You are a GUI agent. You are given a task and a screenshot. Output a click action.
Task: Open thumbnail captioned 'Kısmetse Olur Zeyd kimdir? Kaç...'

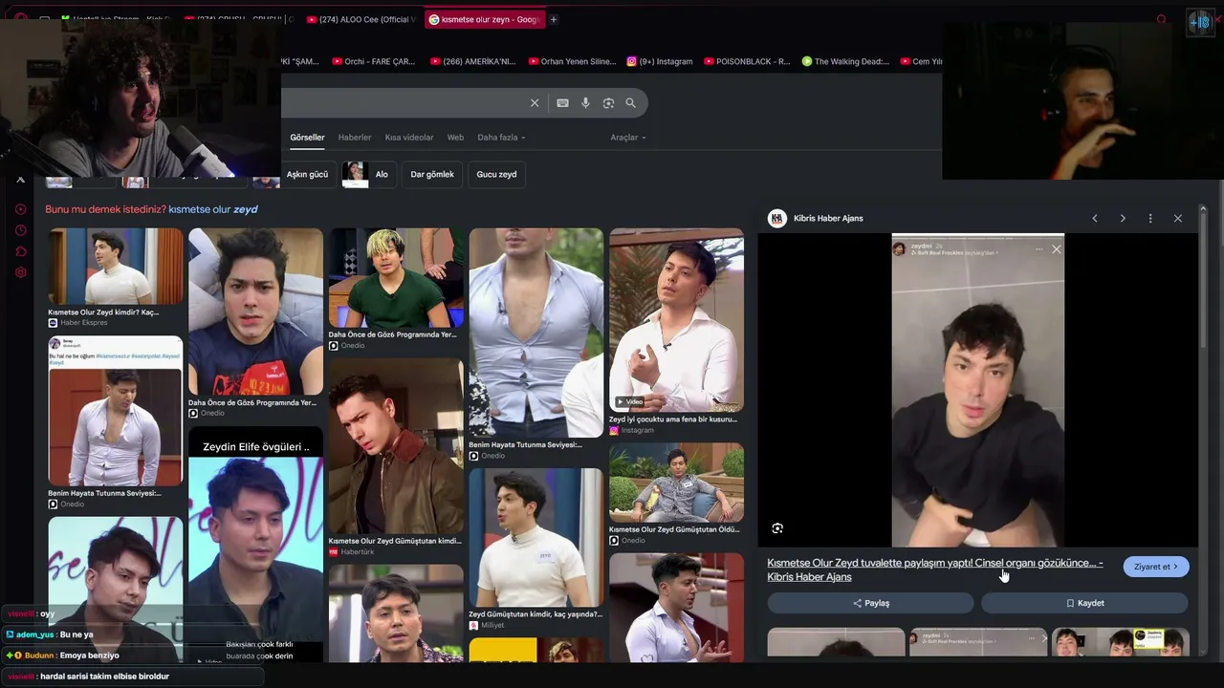(x=116, y=267)
